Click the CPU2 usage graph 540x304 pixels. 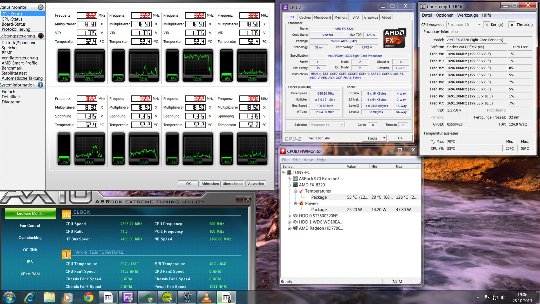click(198, 65)
